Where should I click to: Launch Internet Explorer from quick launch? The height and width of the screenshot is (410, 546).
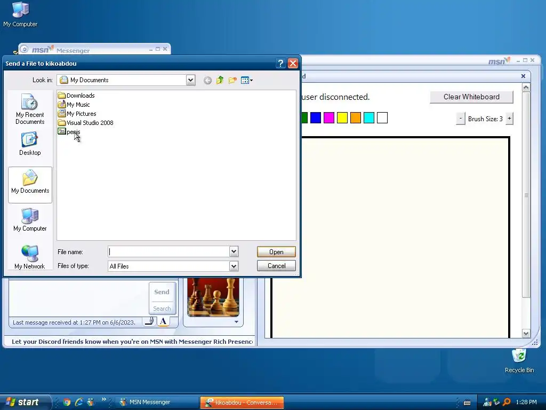[79, 402]
